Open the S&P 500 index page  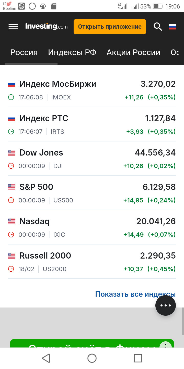[x=36, y=187]
